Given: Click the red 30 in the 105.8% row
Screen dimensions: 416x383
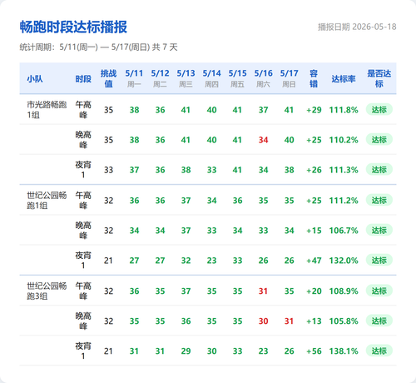Looking at the screenshot, I should [x=263, y=321].
